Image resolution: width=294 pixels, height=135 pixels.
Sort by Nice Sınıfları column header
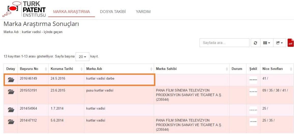[277, 69]
